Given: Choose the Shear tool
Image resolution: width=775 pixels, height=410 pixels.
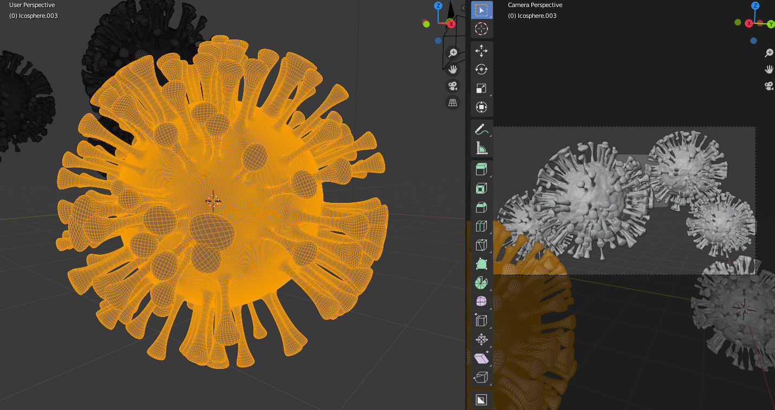Looking at the screenshot, I should click(481, 357).
